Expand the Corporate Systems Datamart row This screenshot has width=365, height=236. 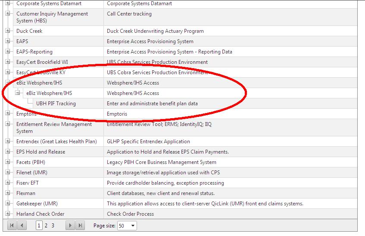(x=8, y=3)
